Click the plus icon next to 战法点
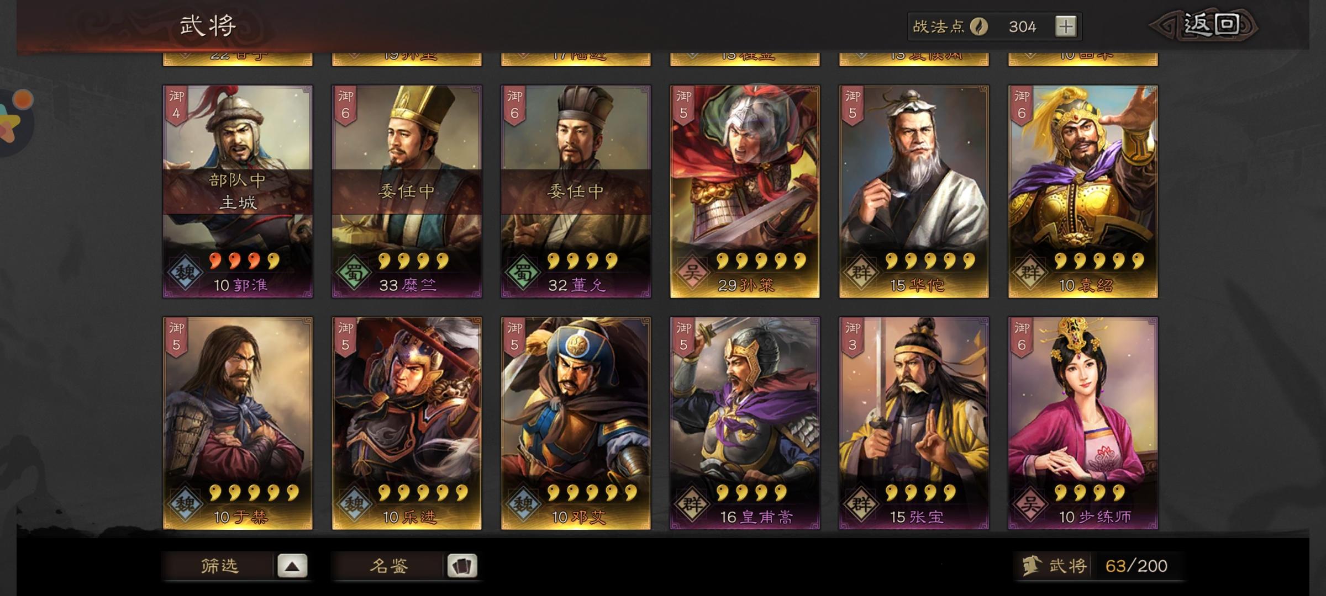Image resolution: width=1326 pixels, height=596 pixels. click(x=1066, y=26)
